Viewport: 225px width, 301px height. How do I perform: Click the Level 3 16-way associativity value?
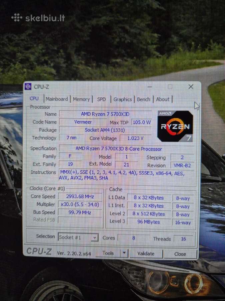[183, 222]
